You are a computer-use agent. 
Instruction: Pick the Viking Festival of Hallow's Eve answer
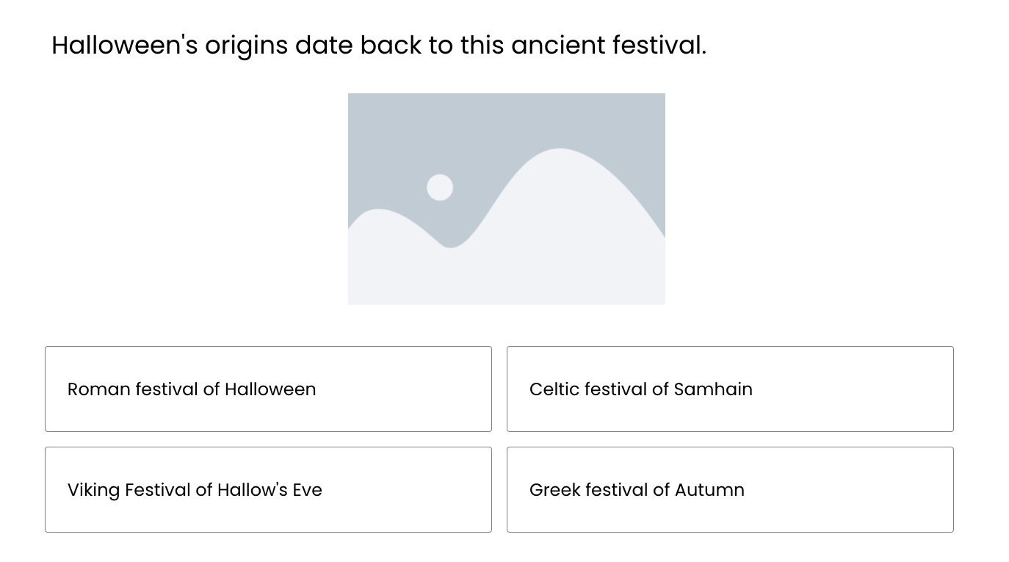[268, 489]
